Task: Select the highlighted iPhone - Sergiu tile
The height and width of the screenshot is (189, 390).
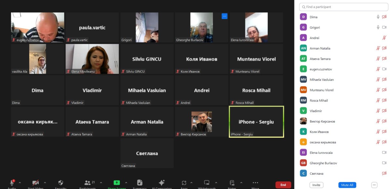Action: (x=256, y=122)
